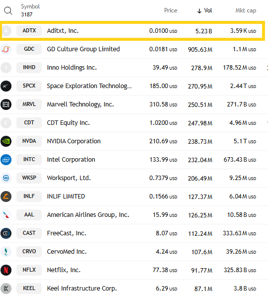Open the American Airlines Group, Inc. link
The width and height of the screenshot is (268, 297).
point(88,215)
